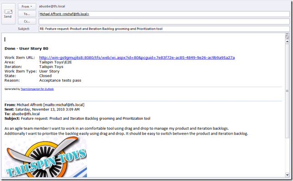Click the 'Tailspin Toys\E2E' area value
This screenshot has height=181, width=293.
[x=56, y=62]
